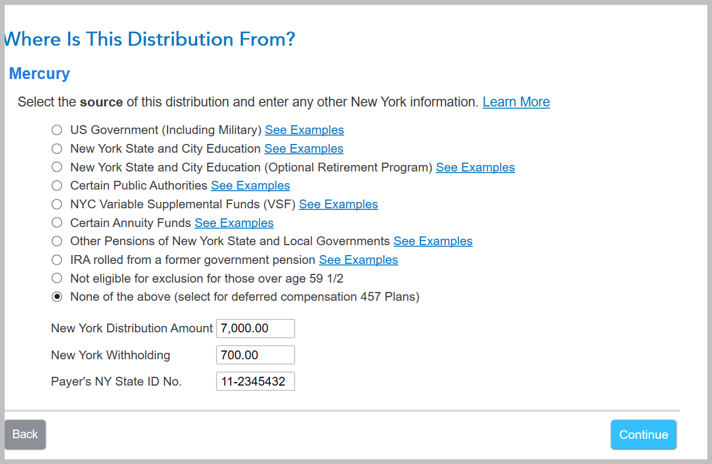Select IRA rolled from former government pension
This screenshot has height=464, width=712.
pyautogui.click(x=57, y=260)
